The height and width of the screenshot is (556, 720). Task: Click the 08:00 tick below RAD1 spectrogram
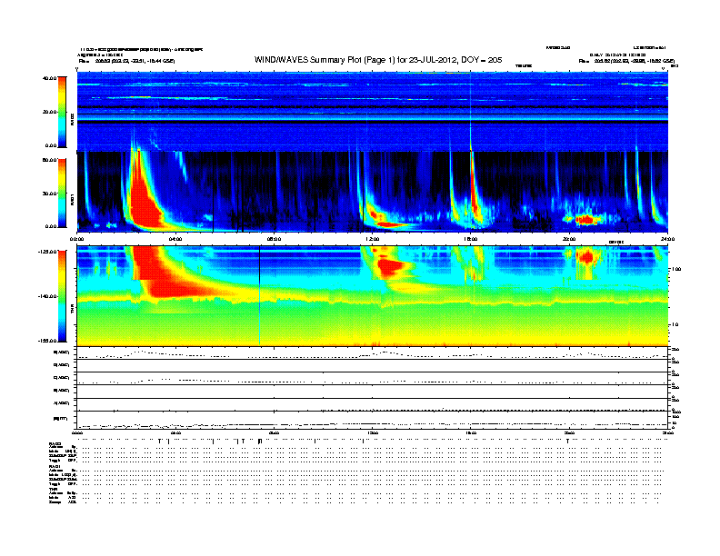tap(274, 239)
